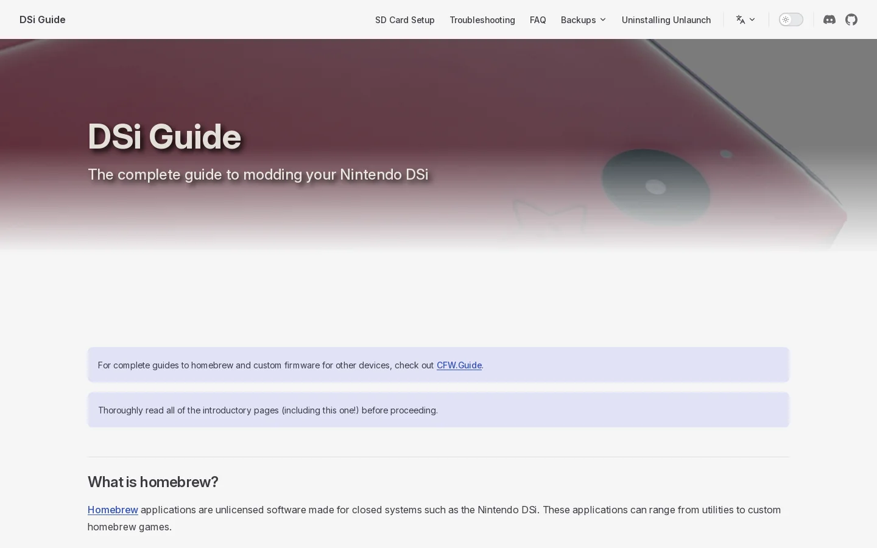
Task: Open the language translation selector
Action: click(x=745, y=19)
